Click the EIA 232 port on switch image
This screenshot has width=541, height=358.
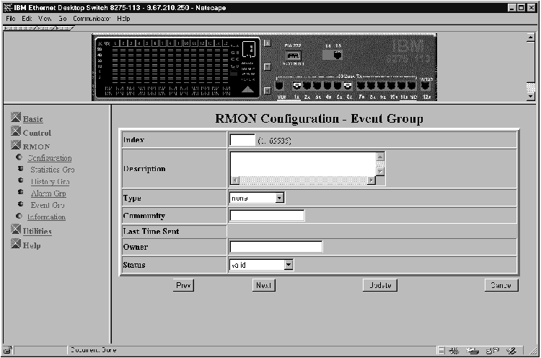[294, 56]
